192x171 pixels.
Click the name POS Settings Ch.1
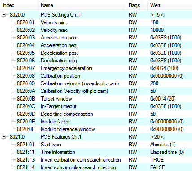(x=61, y=15)
